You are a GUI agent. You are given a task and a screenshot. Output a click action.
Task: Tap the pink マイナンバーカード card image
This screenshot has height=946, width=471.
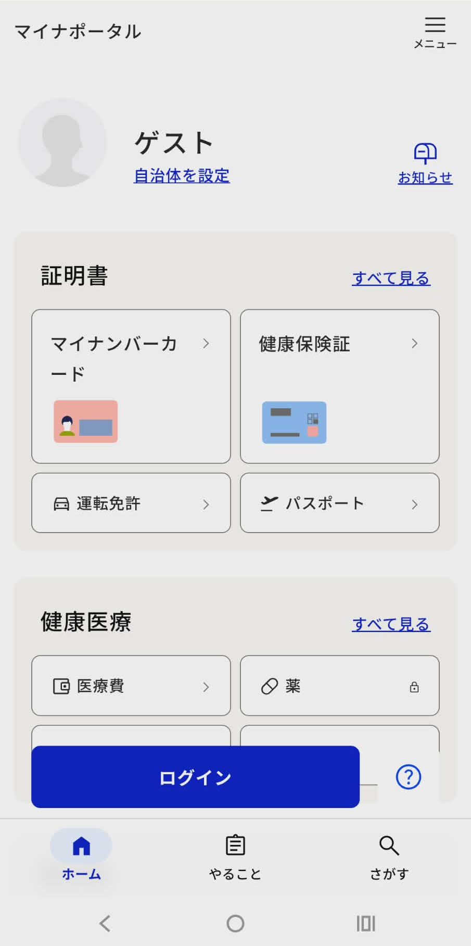click(x=86, y=421)
